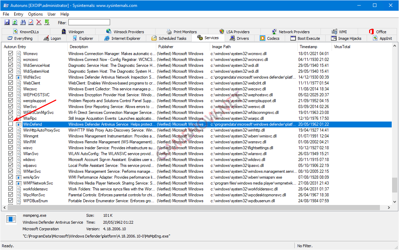Click the msmpeng.exe details icon
Viewport: 399px width, 250px height.
[11, 219]
